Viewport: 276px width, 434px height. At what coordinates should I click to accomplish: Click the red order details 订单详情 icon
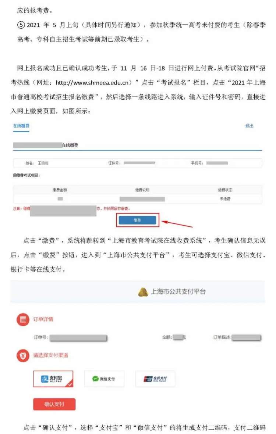point(23,320)
